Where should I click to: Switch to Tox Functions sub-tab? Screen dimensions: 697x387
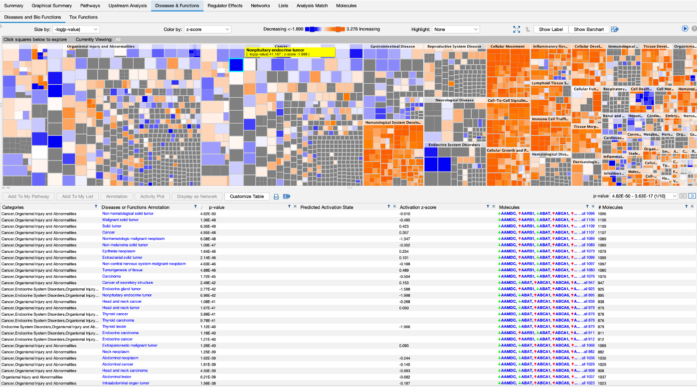coord(83,17)
